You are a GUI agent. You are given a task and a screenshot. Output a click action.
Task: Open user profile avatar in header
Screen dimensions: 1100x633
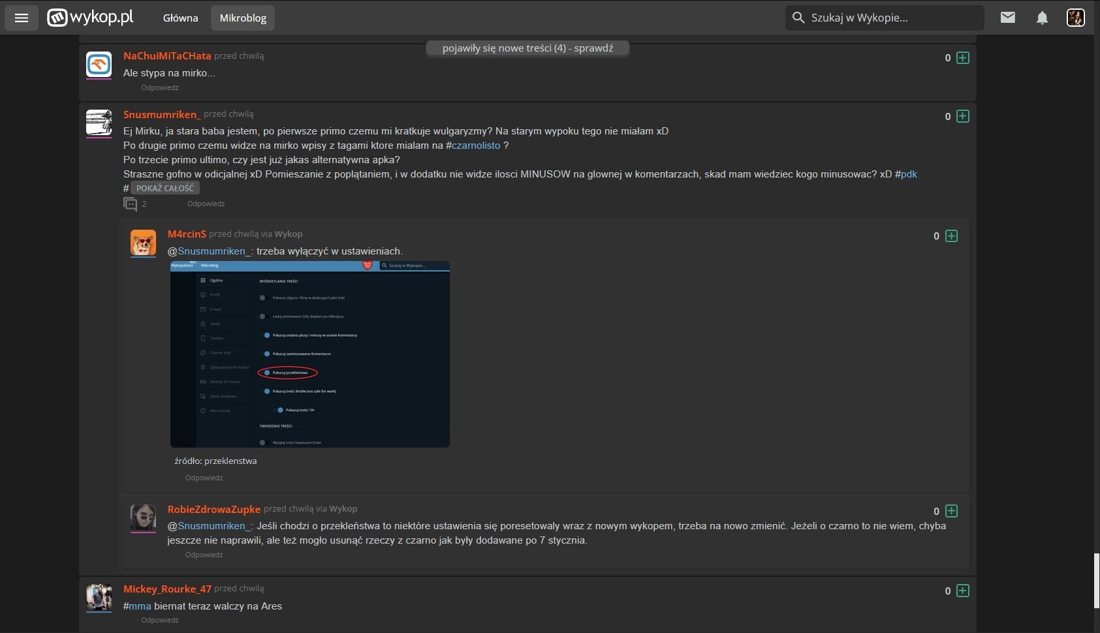pos(1075,18)
